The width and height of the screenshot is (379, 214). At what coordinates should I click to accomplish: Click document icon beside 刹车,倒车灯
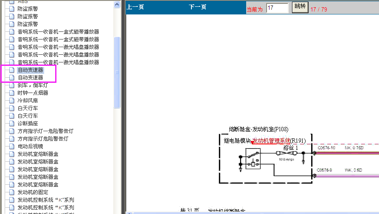[x=11, y=85]
